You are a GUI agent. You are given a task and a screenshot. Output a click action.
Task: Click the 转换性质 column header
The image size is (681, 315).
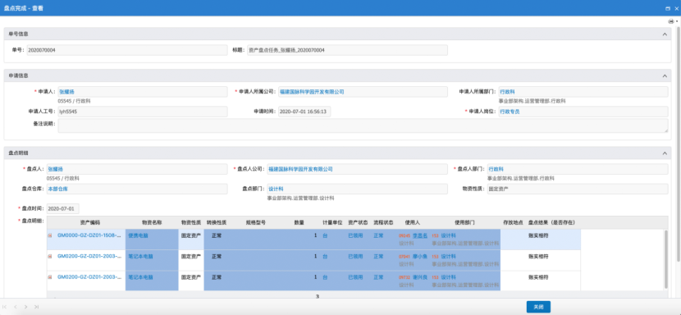click(x=217, y=222)
